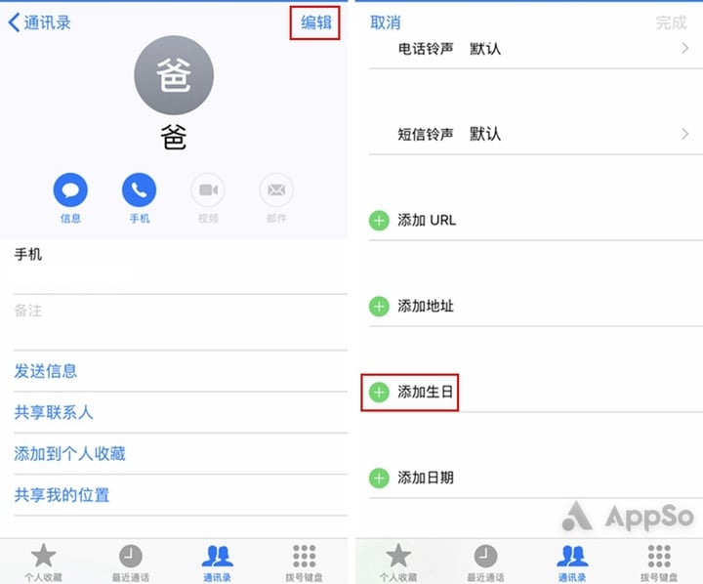Tap the greyed 邮件 mail icon
Viewport: 703px width, 584px height.
pyautogui.click(x=276, y=190)
